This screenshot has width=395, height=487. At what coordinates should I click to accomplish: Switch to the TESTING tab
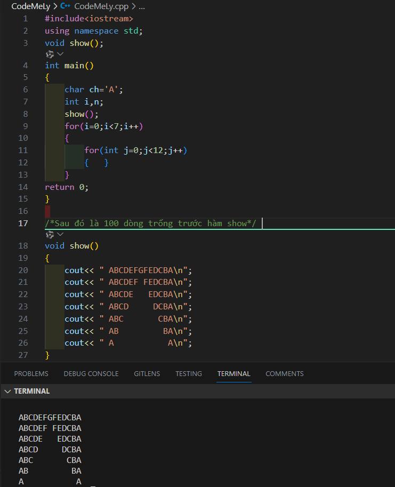189,373
